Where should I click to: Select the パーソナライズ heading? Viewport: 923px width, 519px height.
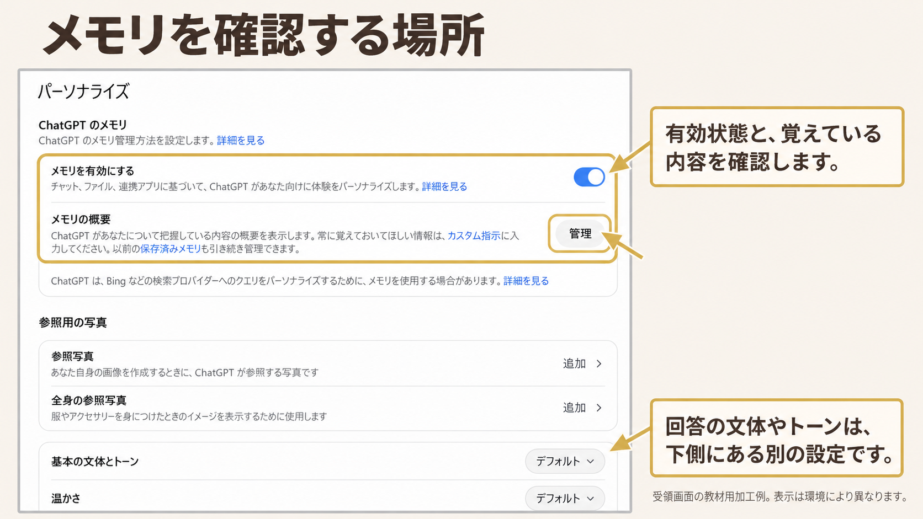click(83, 91)
